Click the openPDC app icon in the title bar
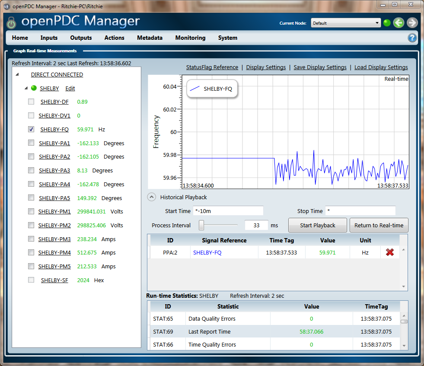The image size is (424, 366). [x=7, y=6]
